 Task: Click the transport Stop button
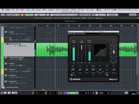pyautogui.click(x=69, y=93)
